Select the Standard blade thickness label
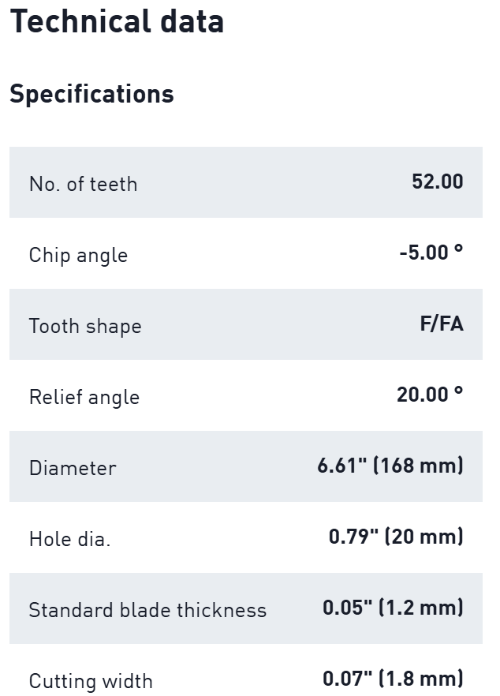The width and height of the screenshot is (500, 696). point(147,610)
